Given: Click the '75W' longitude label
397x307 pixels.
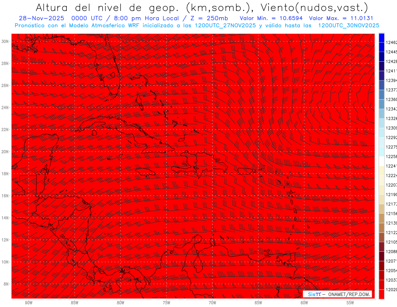Looking at the screenshot, I should pos(166,303).
